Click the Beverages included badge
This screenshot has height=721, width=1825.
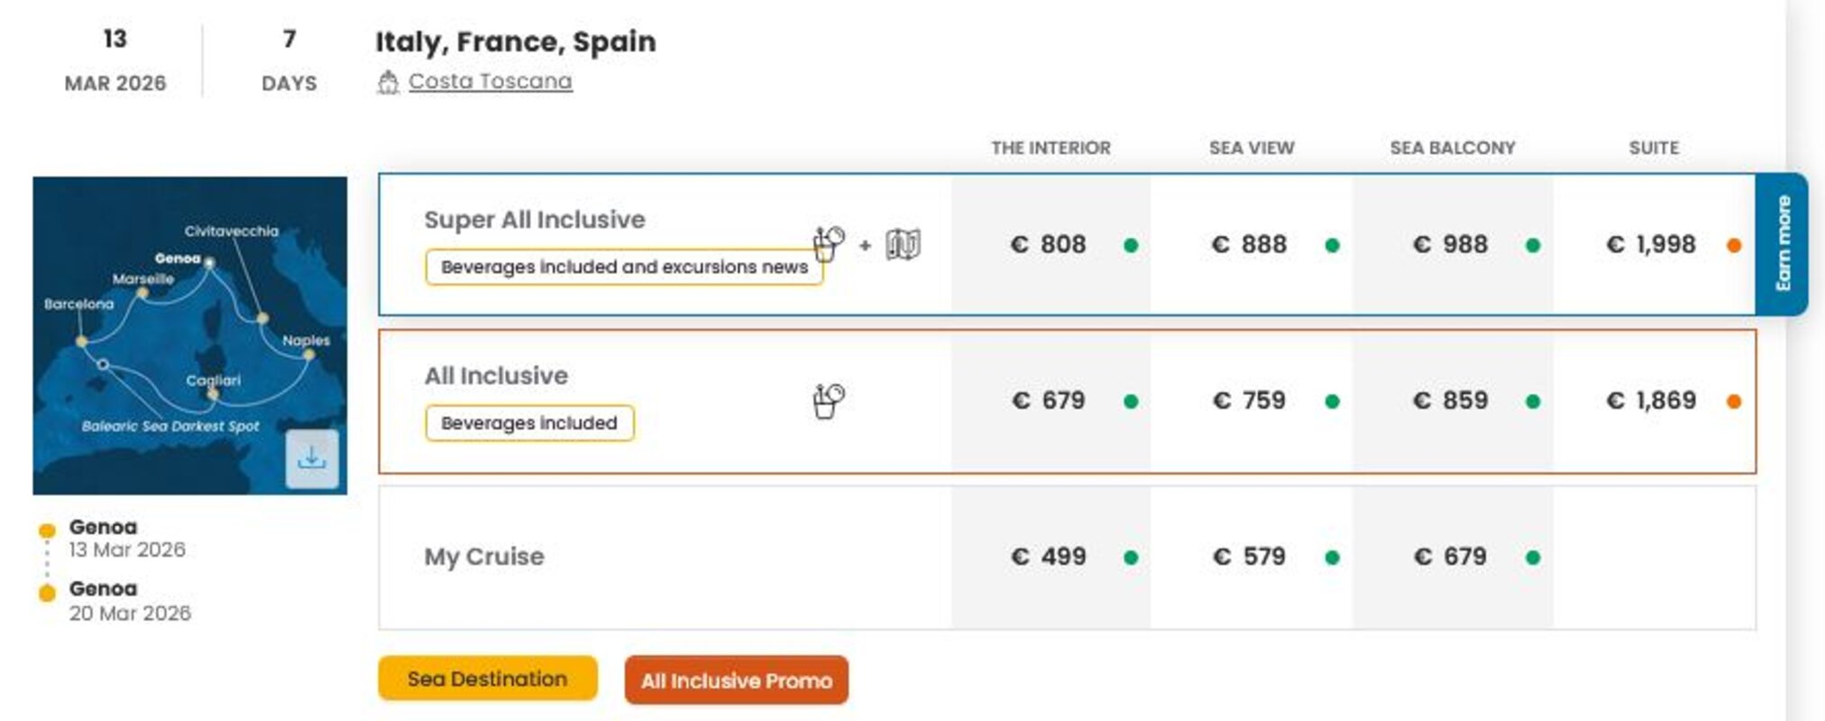point(529,423)
